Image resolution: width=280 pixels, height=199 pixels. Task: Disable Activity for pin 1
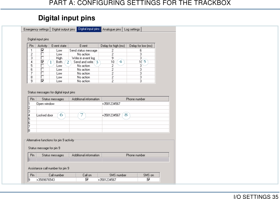pos(42,50)
